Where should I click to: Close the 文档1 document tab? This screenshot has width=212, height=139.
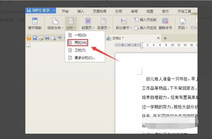(158, 38)
